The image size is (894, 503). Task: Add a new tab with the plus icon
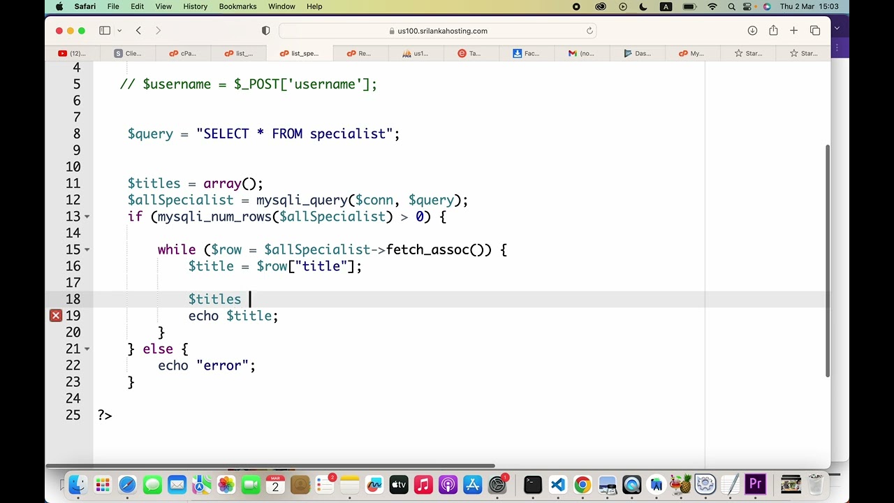point(793,31)
